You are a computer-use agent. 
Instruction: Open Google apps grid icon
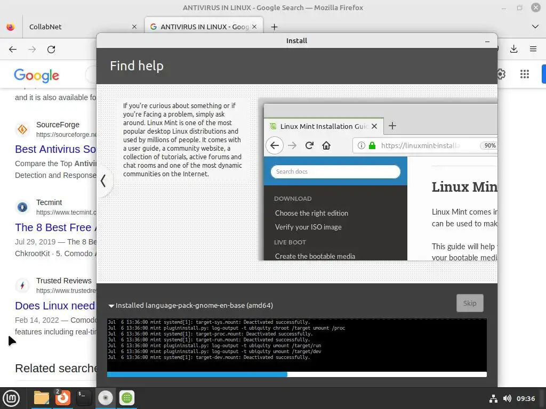click(x=525, y=74)
